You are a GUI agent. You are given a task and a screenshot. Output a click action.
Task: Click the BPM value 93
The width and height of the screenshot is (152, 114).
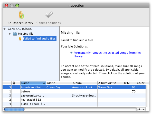(134, 87)
